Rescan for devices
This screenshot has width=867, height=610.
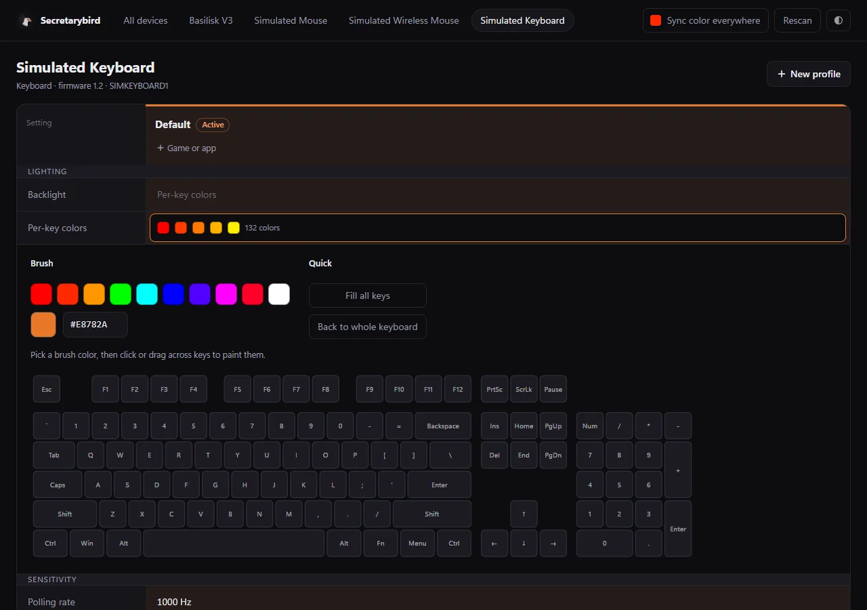[797, 20]
